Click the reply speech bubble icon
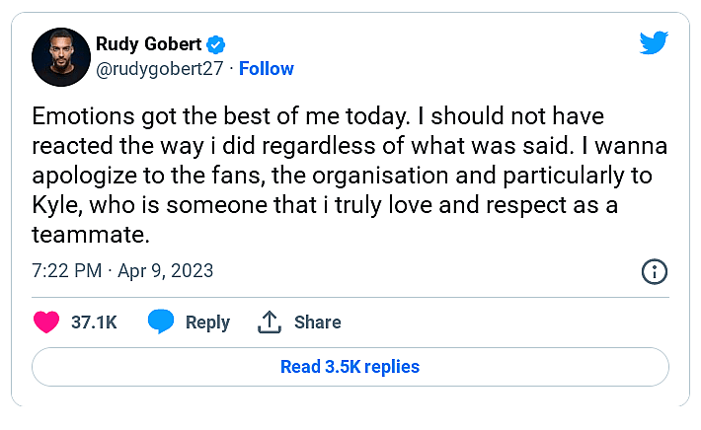 161,322
